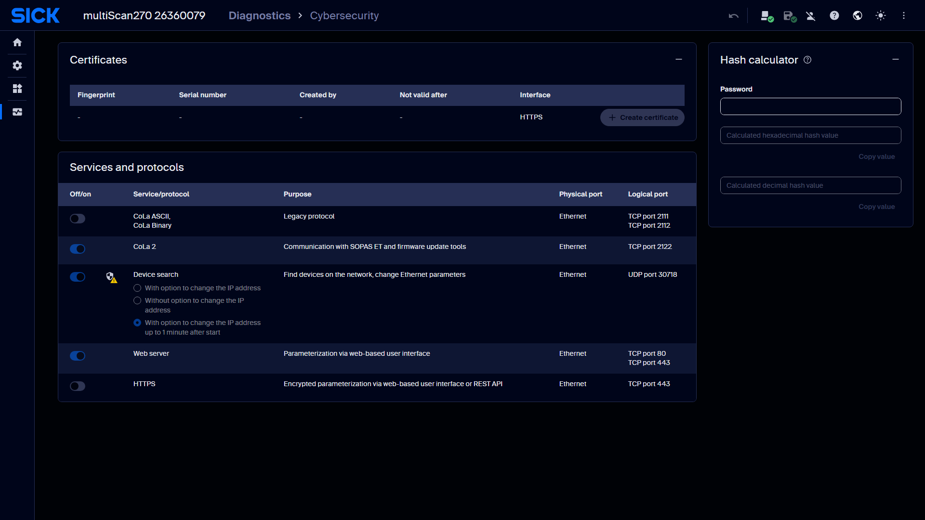Click the Fingerprint column header
The height and width of the screenshot is (520, 925).
coord(96,95)
